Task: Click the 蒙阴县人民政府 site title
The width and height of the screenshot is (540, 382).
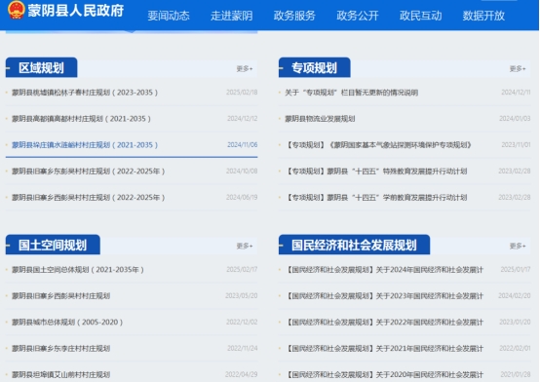Action: (76, 11)
